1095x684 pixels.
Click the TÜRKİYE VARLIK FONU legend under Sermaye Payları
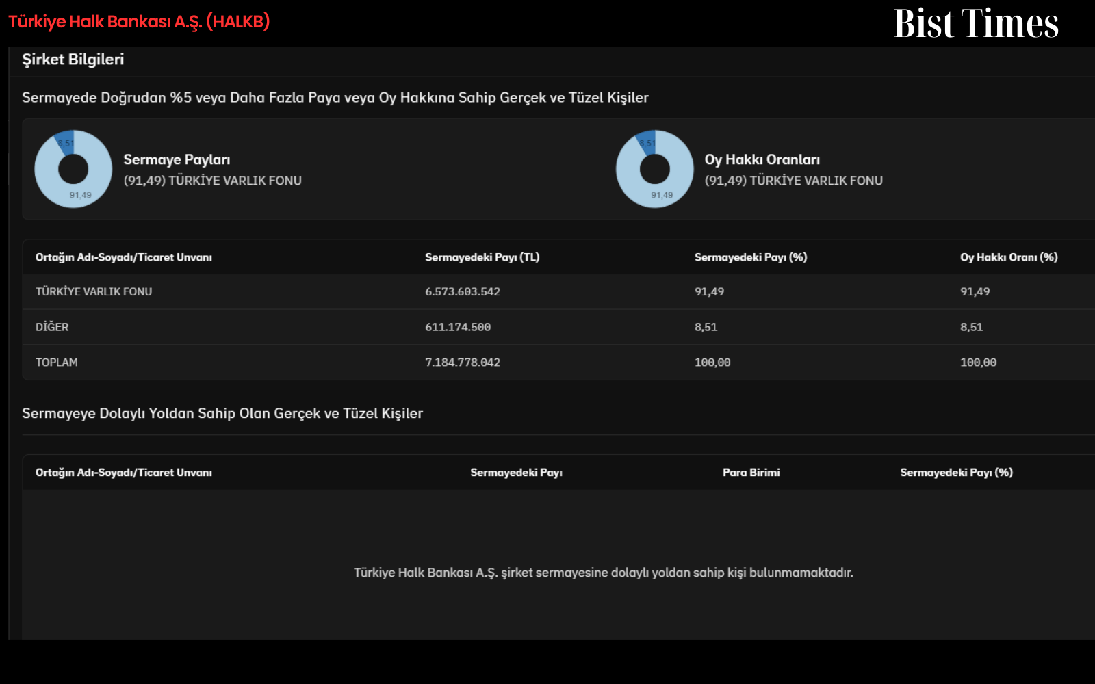[x=212, y=181]
